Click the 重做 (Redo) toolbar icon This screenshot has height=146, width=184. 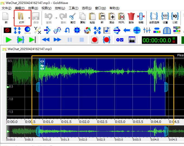[63, 16]
